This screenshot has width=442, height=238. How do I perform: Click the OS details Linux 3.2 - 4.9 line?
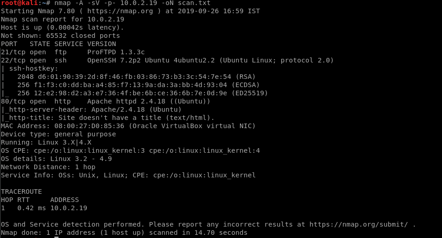[x=56, y=159]
